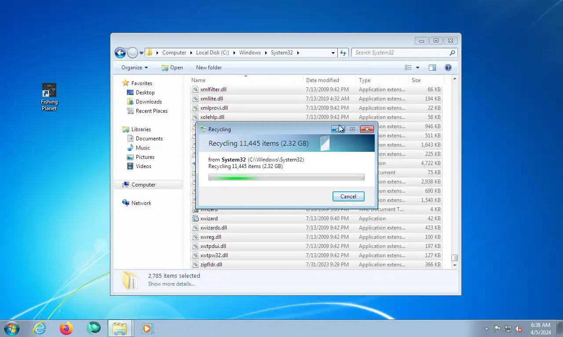This screenshot has height=337, width=563.
Task: Click the file list scroll-up arrow
Action: pos(455,79)
